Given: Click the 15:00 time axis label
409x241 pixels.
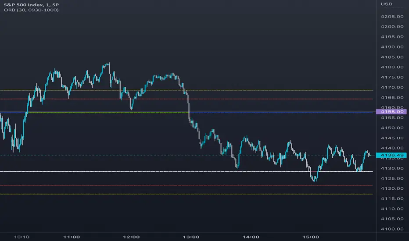Looking at the screenshot, I should coord(311,237).
